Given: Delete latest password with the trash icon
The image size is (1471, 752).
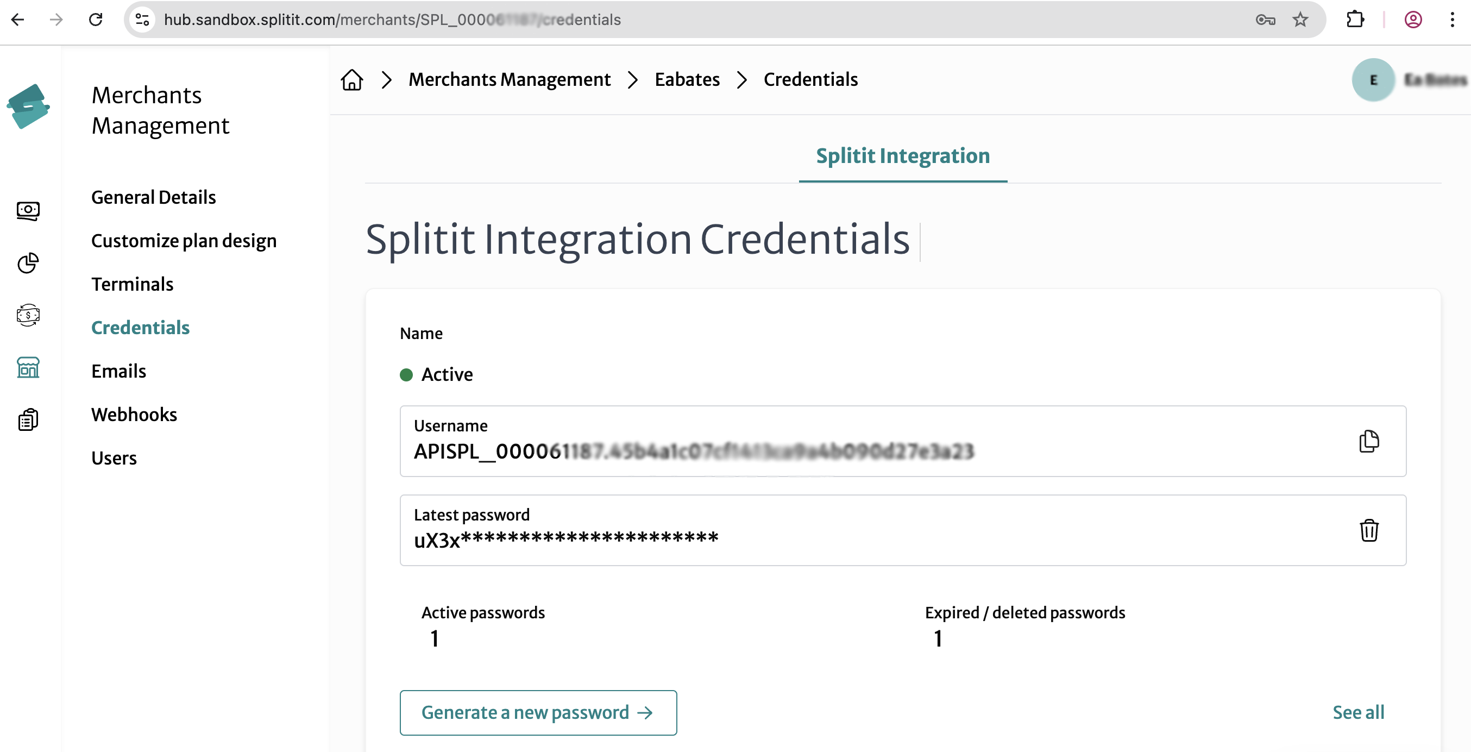Looking at the screenshot, I should (x=1369, y=530).
